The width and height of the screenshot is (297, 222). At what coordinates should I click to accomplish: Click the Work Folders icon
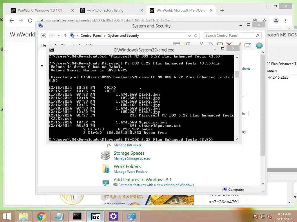[x=106, y=169]
